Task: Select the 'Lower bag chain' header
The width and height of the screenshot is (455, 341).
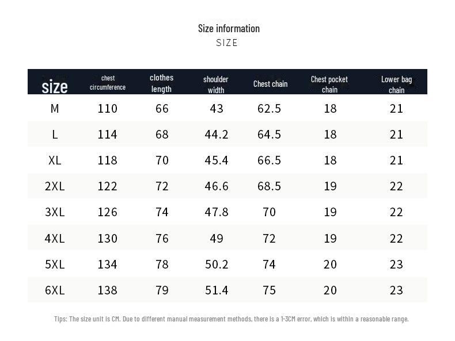Action: (396, 84)
